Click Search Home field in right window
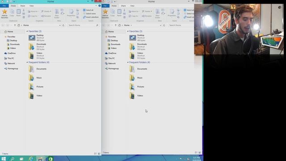 (x=181, y=25)
